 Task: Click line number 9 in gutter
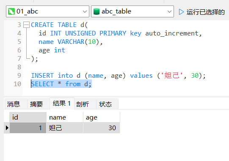pos(19,76)
